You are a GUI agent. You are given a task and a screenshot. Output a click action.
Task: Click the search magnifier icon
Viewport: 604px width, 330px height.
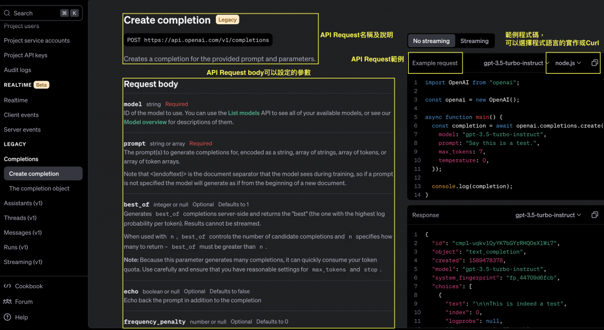click(x=7, y=13)
